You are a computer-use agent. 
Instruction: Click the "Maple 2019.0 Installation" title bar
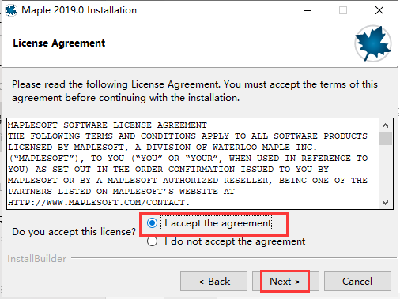coord(79,10)
